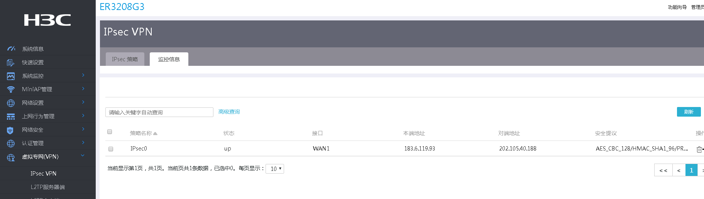Viewport: 704px width, 199px height.
Task: Click the network security shield icon
Action: click(x=10, y=130)
